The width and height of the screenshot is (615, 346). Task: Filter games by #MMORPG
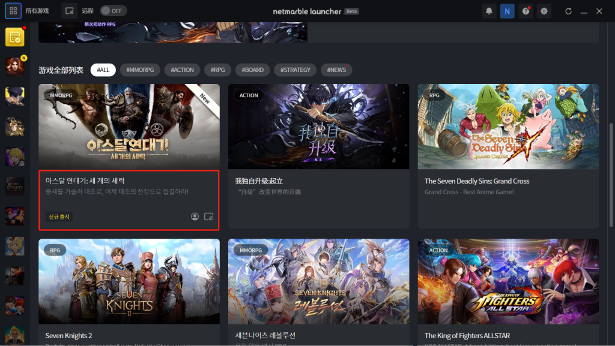point(140,70)
